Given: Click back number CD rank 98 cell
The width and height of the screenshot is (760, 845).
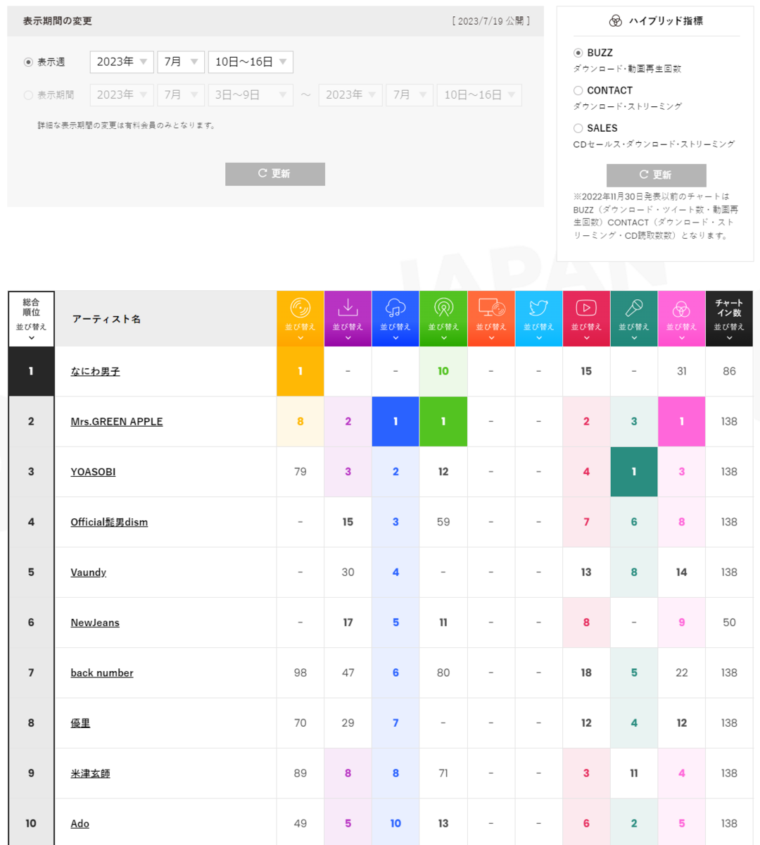Looking at the screenshot, I should (x=300, y=672).
